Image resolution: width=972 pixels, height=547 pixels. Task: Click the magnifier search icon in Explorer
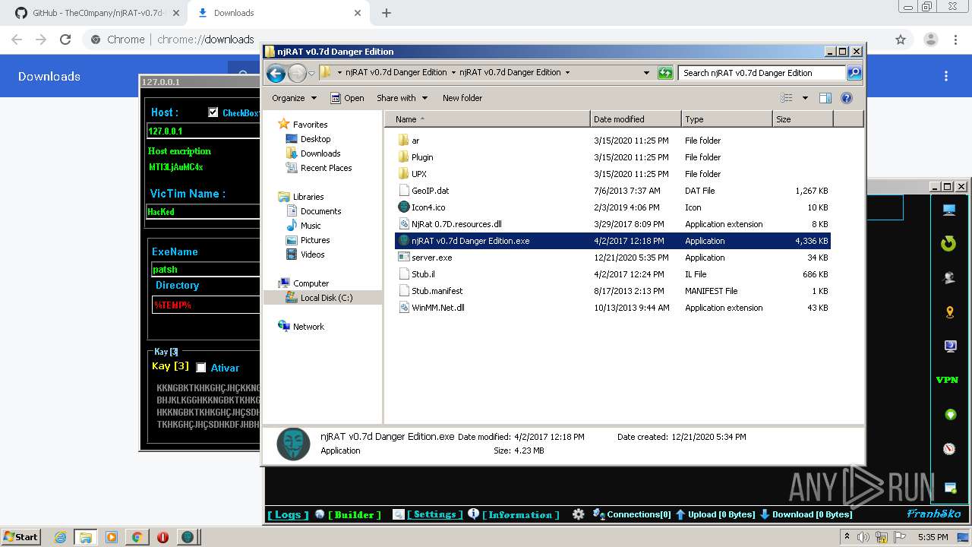854,73
